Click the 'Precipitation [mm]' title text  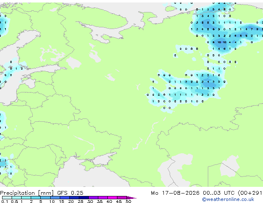[x=27, y=193]
